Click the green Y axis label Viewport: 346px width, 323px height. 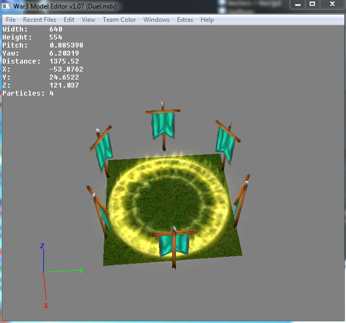[x=81, y=271]
